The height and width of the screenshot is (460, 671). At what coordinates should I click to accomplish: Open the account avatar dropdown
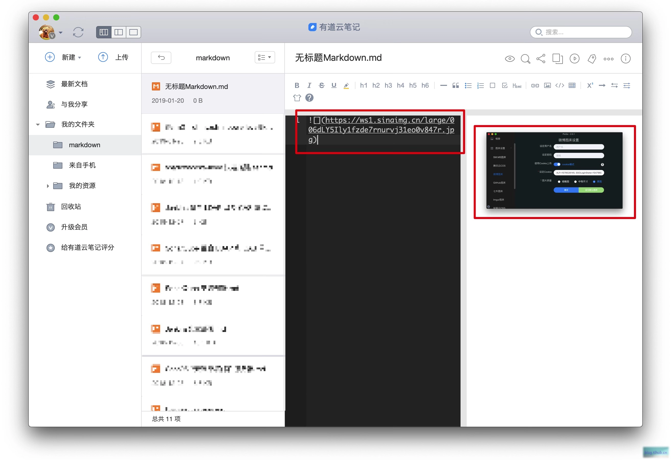[x=51, y=32]
